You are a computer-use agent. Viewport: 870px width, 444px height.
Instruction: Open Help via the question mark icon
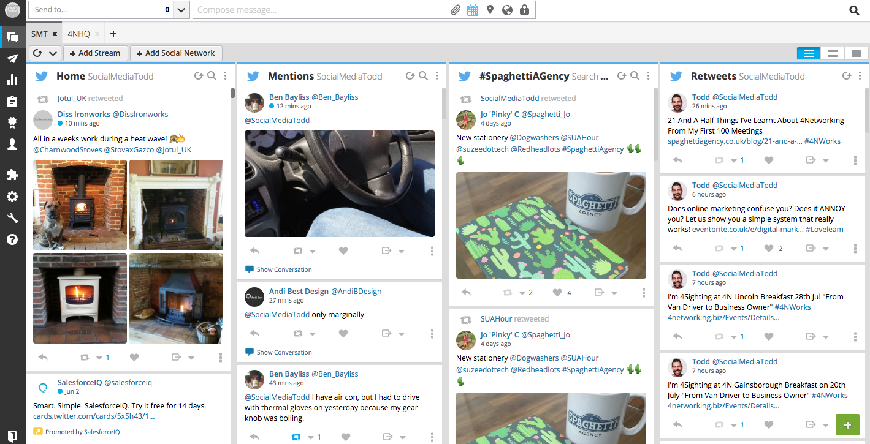point(12,239)
